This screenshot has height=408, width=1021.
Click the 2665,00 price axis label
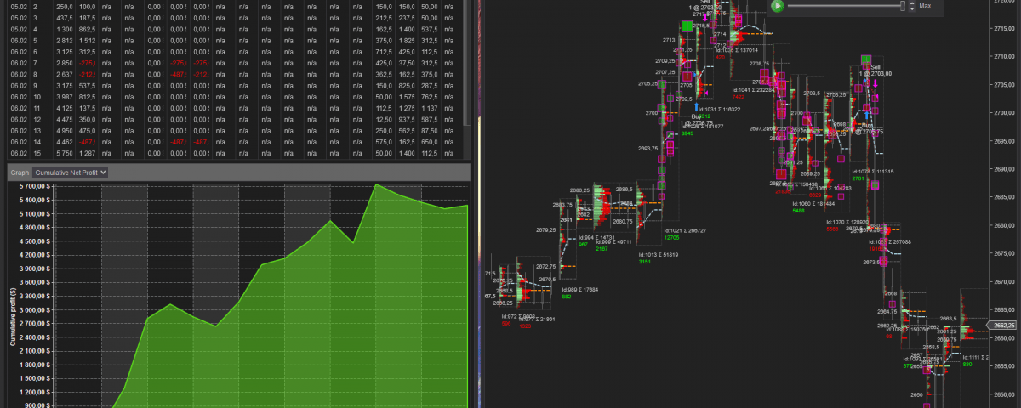tap(1005, 310)
